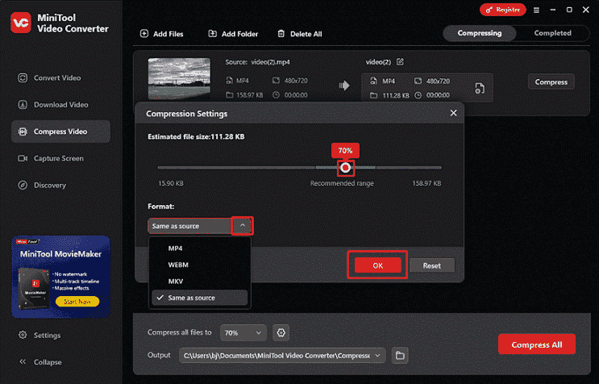599x384 pixels.
Task: Click the Source: video(2).mp4 text
Action: (257, 62)
